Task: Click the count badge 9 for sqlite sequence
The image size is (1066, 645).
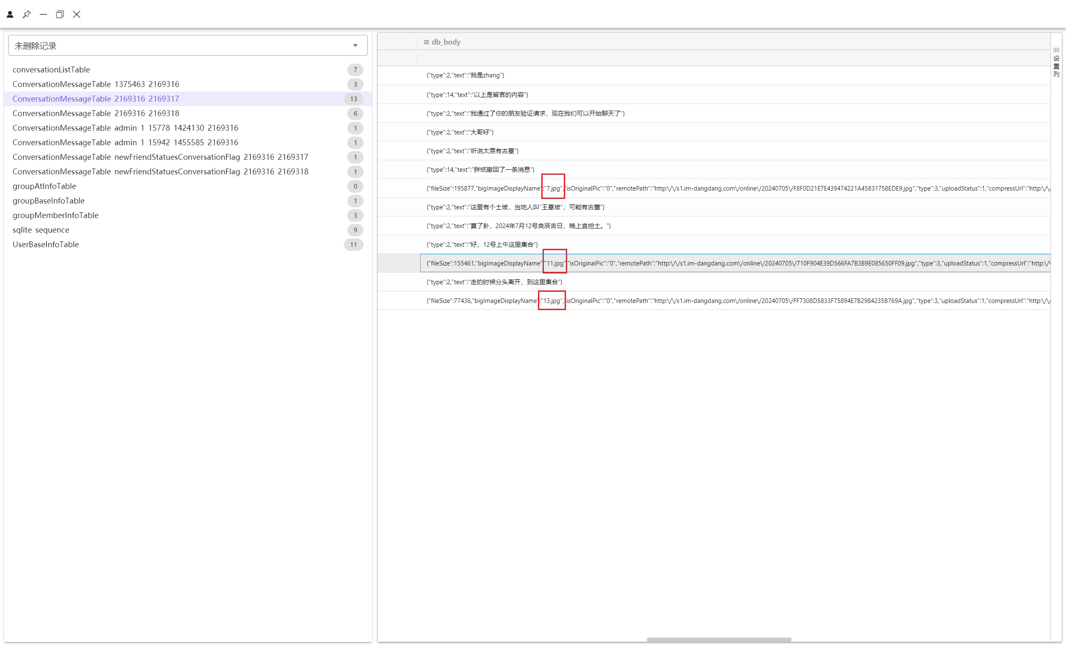Action: point(355,230)
